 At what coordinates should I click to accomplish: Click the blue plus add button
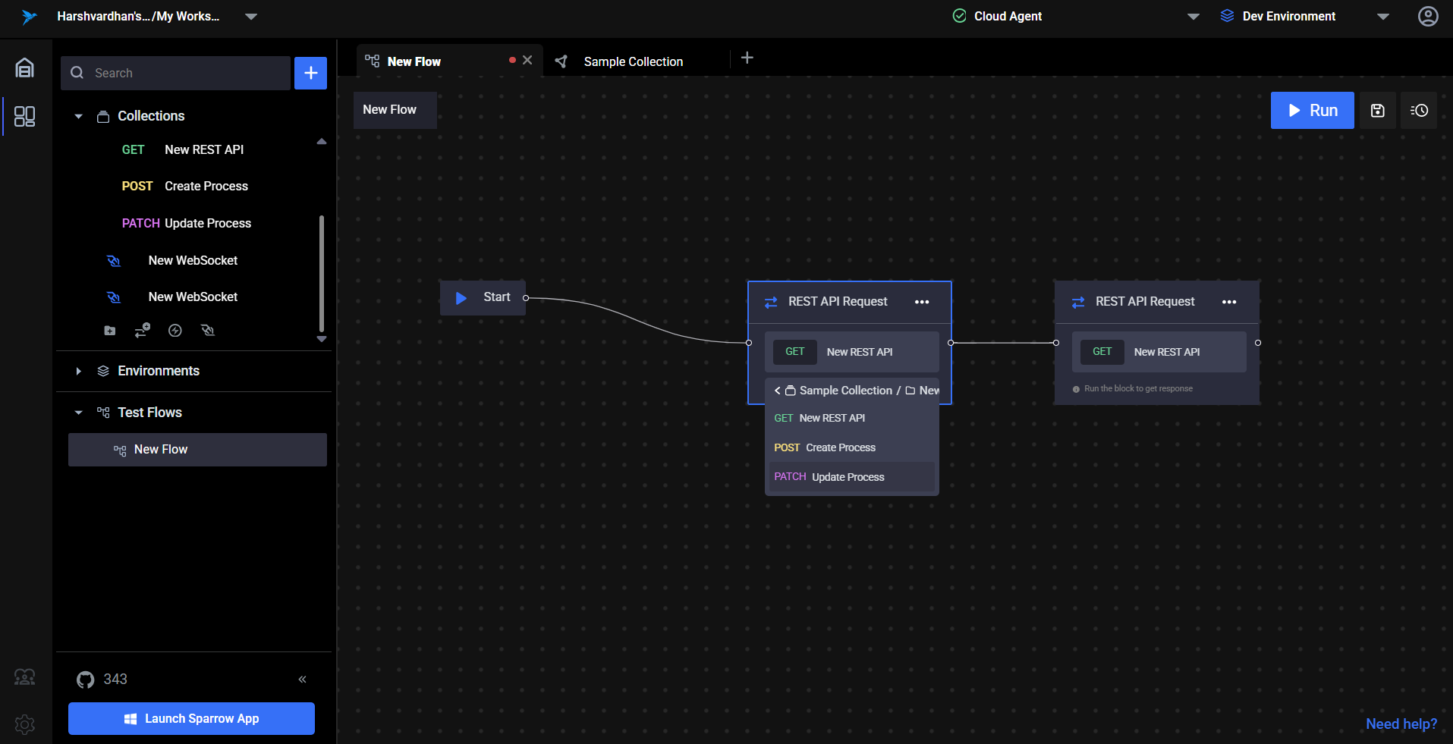coord(310,73)
